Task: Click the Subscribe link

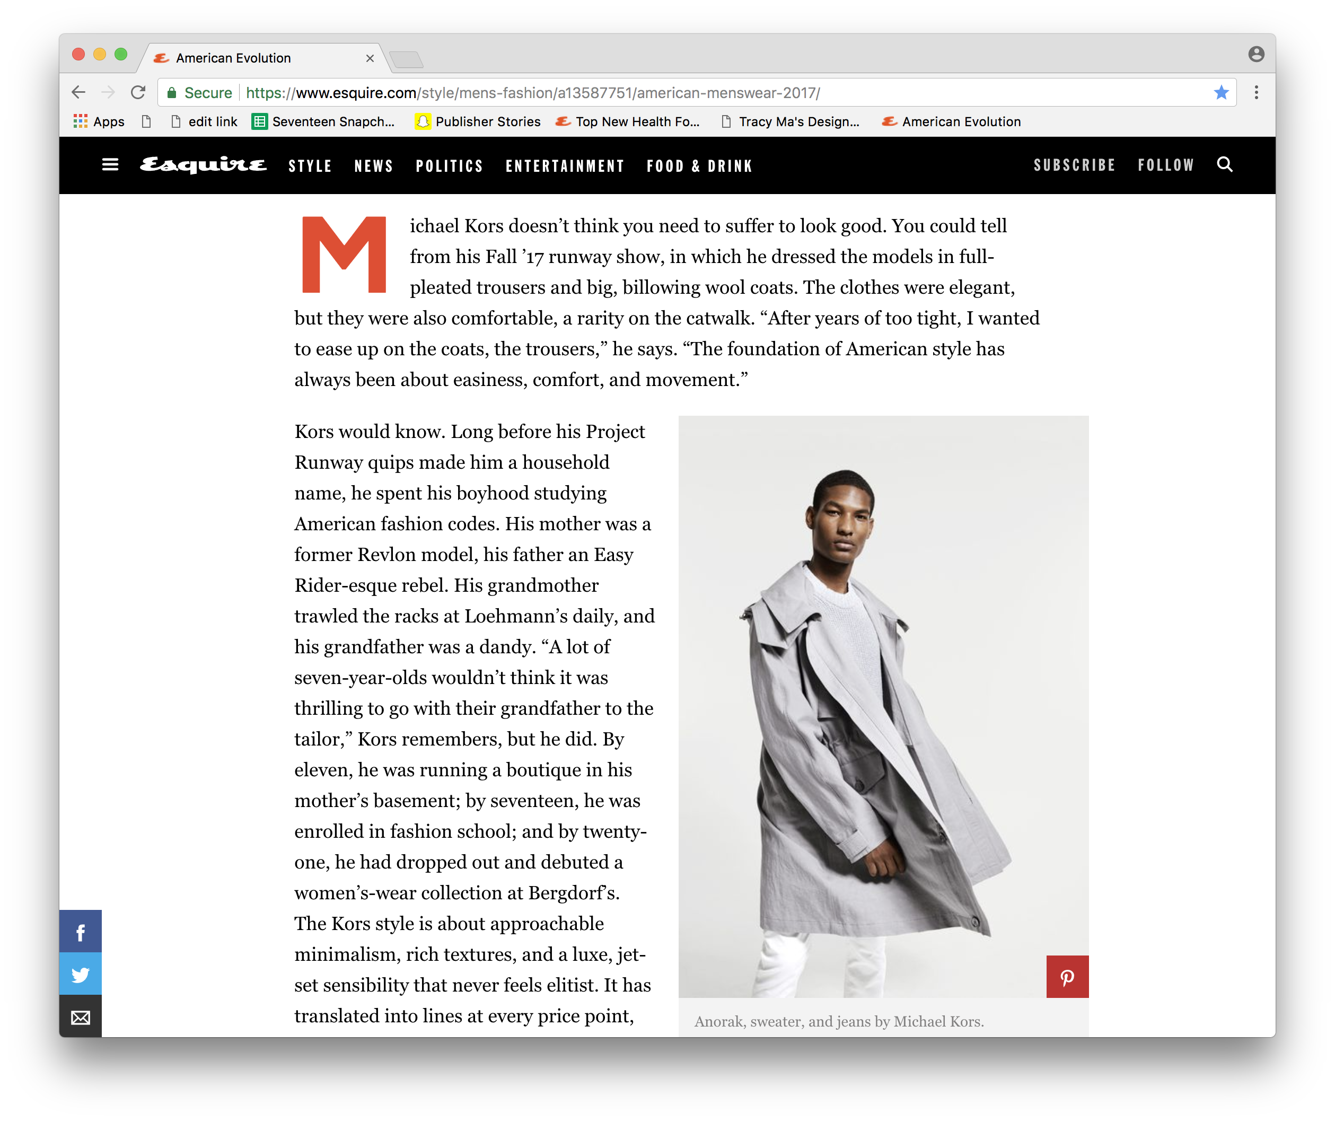Action: click(x=1074, y=165)
